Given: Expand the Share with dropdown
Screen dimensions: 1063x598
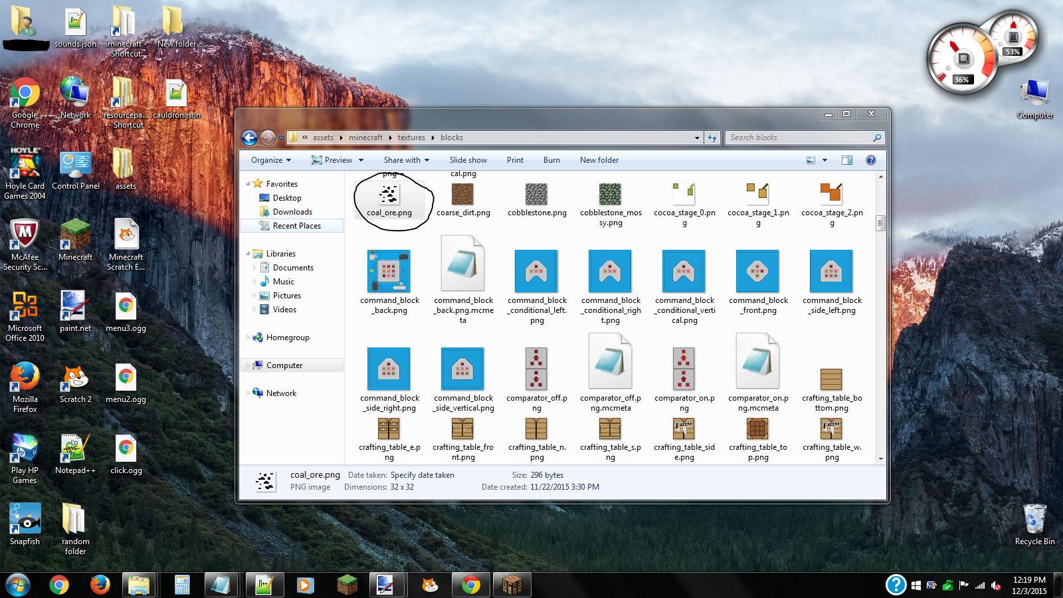Looking at the screenshot, I should pos(406,160).
